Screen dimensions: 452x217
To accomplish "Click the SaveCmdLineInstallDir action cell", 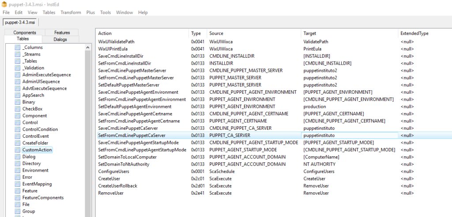I will tap(121, 56).
